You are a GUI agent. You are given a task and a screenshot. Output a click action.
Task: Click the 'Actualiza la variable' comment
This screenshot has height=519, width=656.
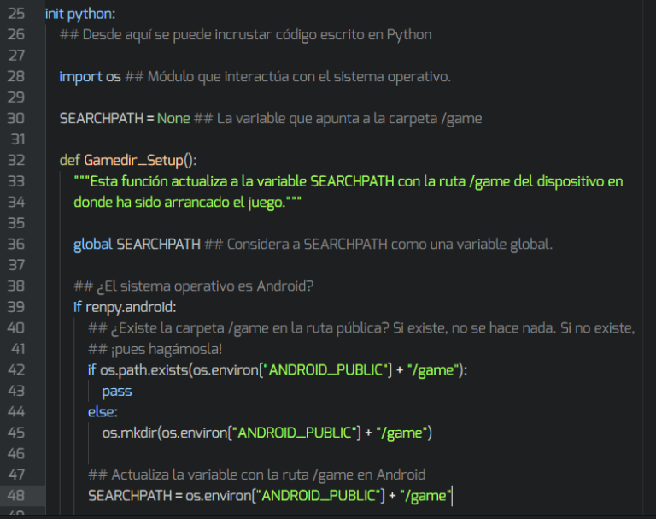[x=256, y=475]
